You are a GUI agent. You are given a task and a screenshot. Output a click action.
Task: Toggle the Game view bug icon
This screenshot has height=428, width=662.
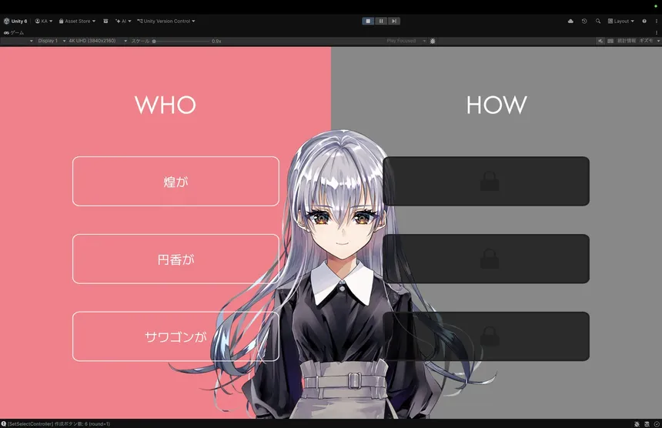click(x=433, y=41)
